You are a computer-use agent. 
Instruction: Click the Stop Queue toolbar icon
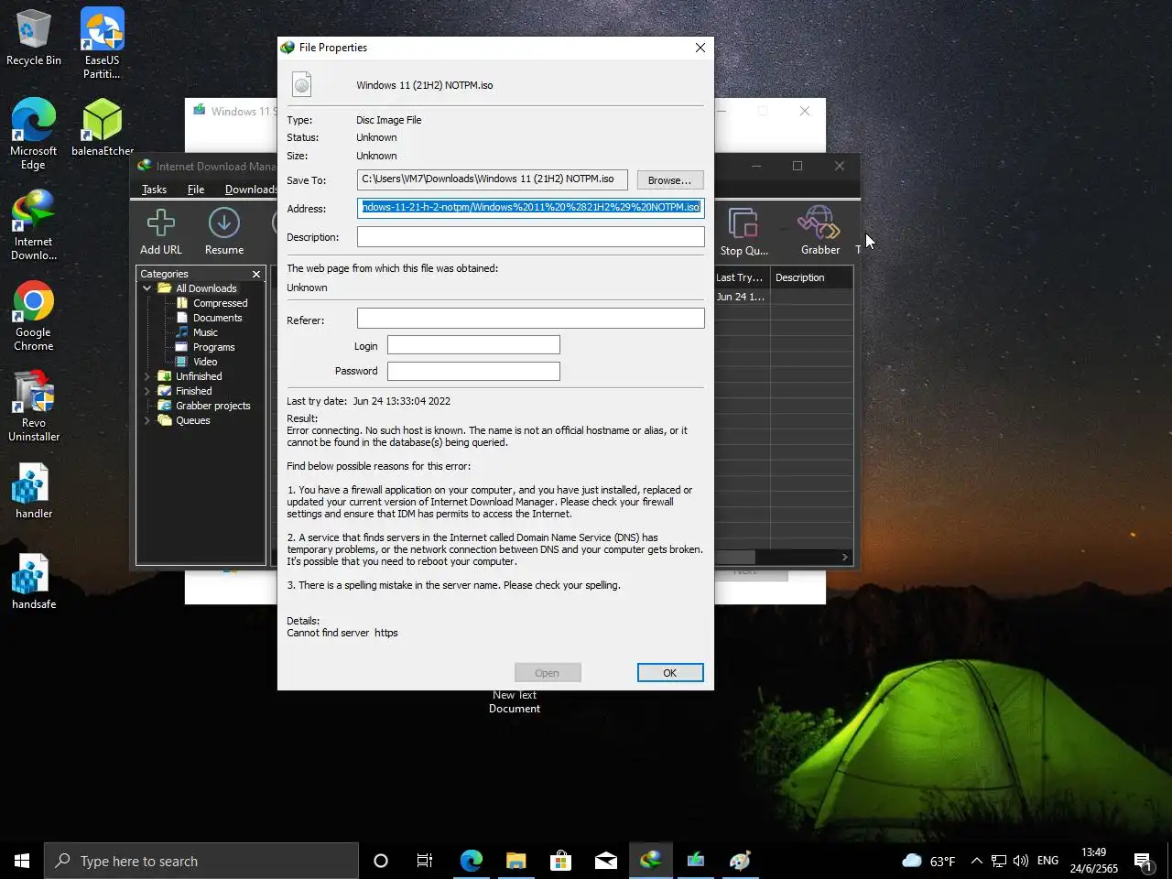(743, 231)
